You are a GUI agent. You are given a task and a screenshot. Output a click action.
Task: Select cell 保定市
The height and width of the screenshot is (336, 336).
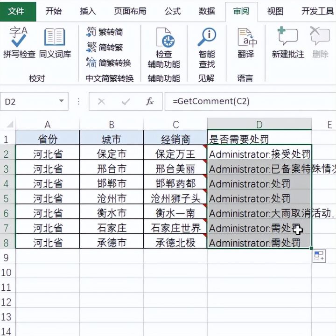(112, 152)
